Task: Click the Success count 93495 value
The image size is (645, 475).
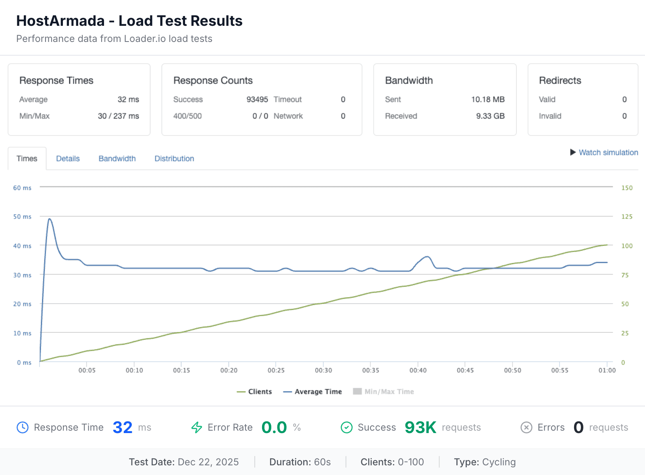Action: [x=257, y=99]
